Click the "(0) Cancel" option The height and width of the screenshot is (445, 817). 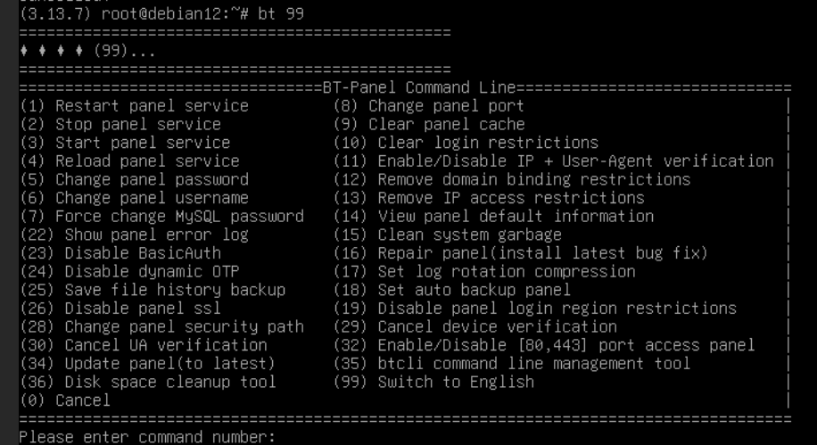click(65, 400)
